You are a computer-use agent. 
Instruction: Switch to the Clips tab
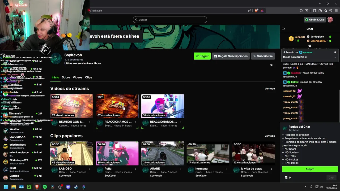coord(88,77)
